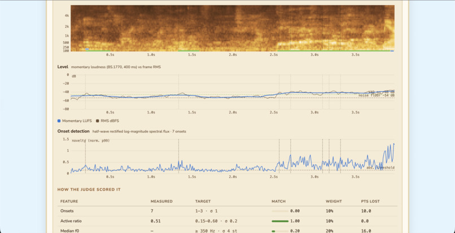Click the 'Level' chart title
This screenshot has height=233, width=455.
tap(63, 67)
